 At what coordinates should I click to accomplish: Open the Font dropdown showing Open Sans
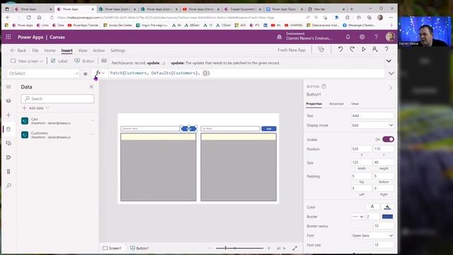click(372, 235)
